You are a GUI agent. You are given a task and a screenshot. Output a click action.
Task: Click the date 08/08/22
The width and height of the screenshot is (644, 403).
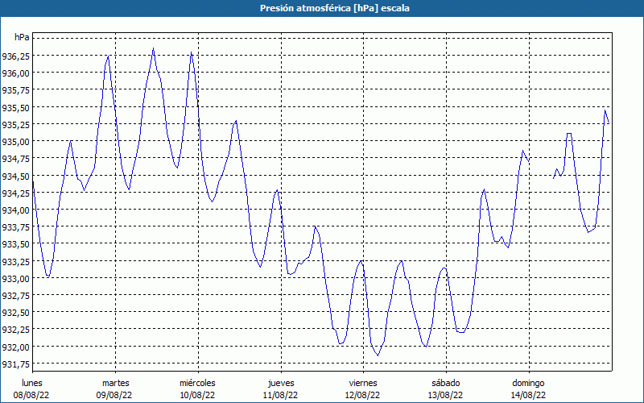32,395
